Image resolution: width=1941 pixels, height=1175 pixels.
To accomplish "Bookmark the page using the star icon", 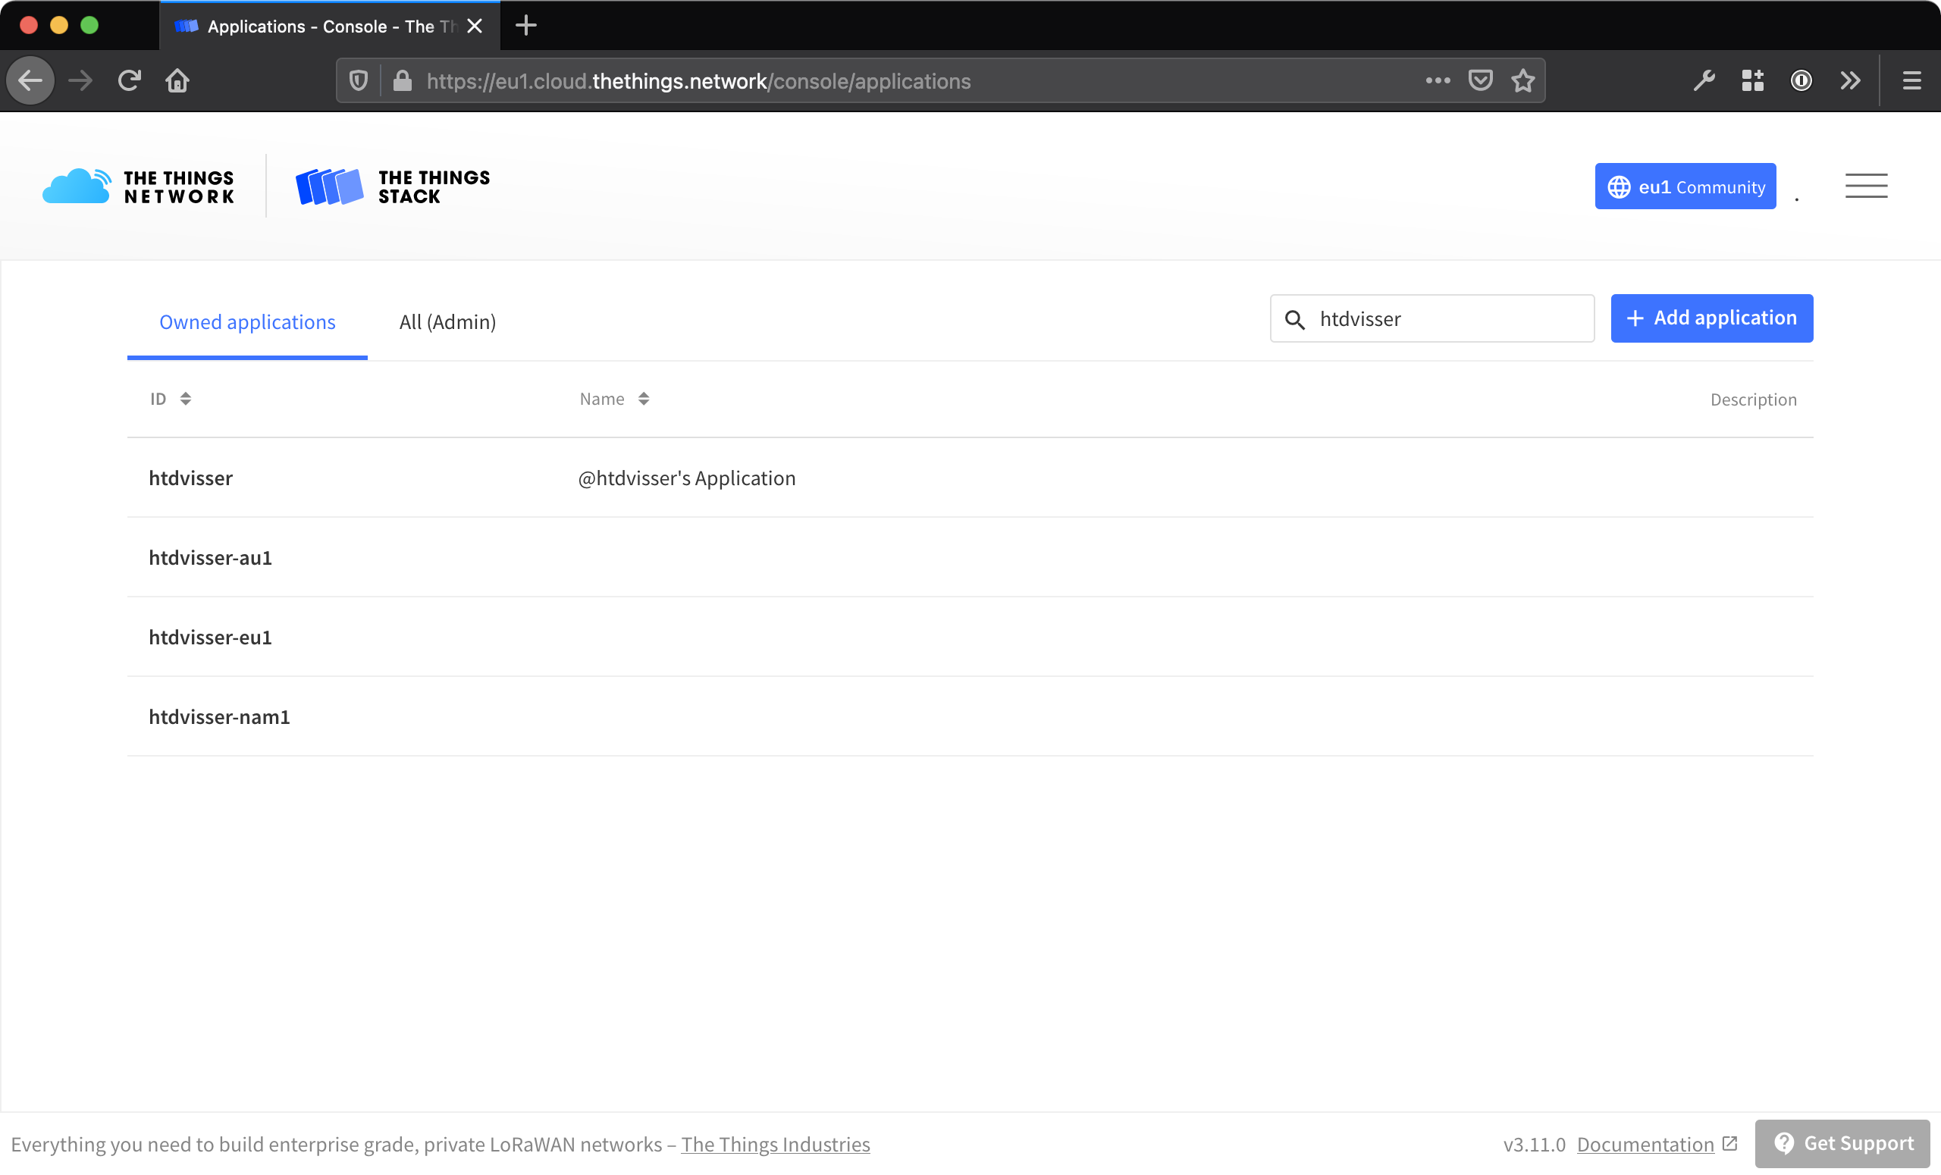I will 1522,80.
